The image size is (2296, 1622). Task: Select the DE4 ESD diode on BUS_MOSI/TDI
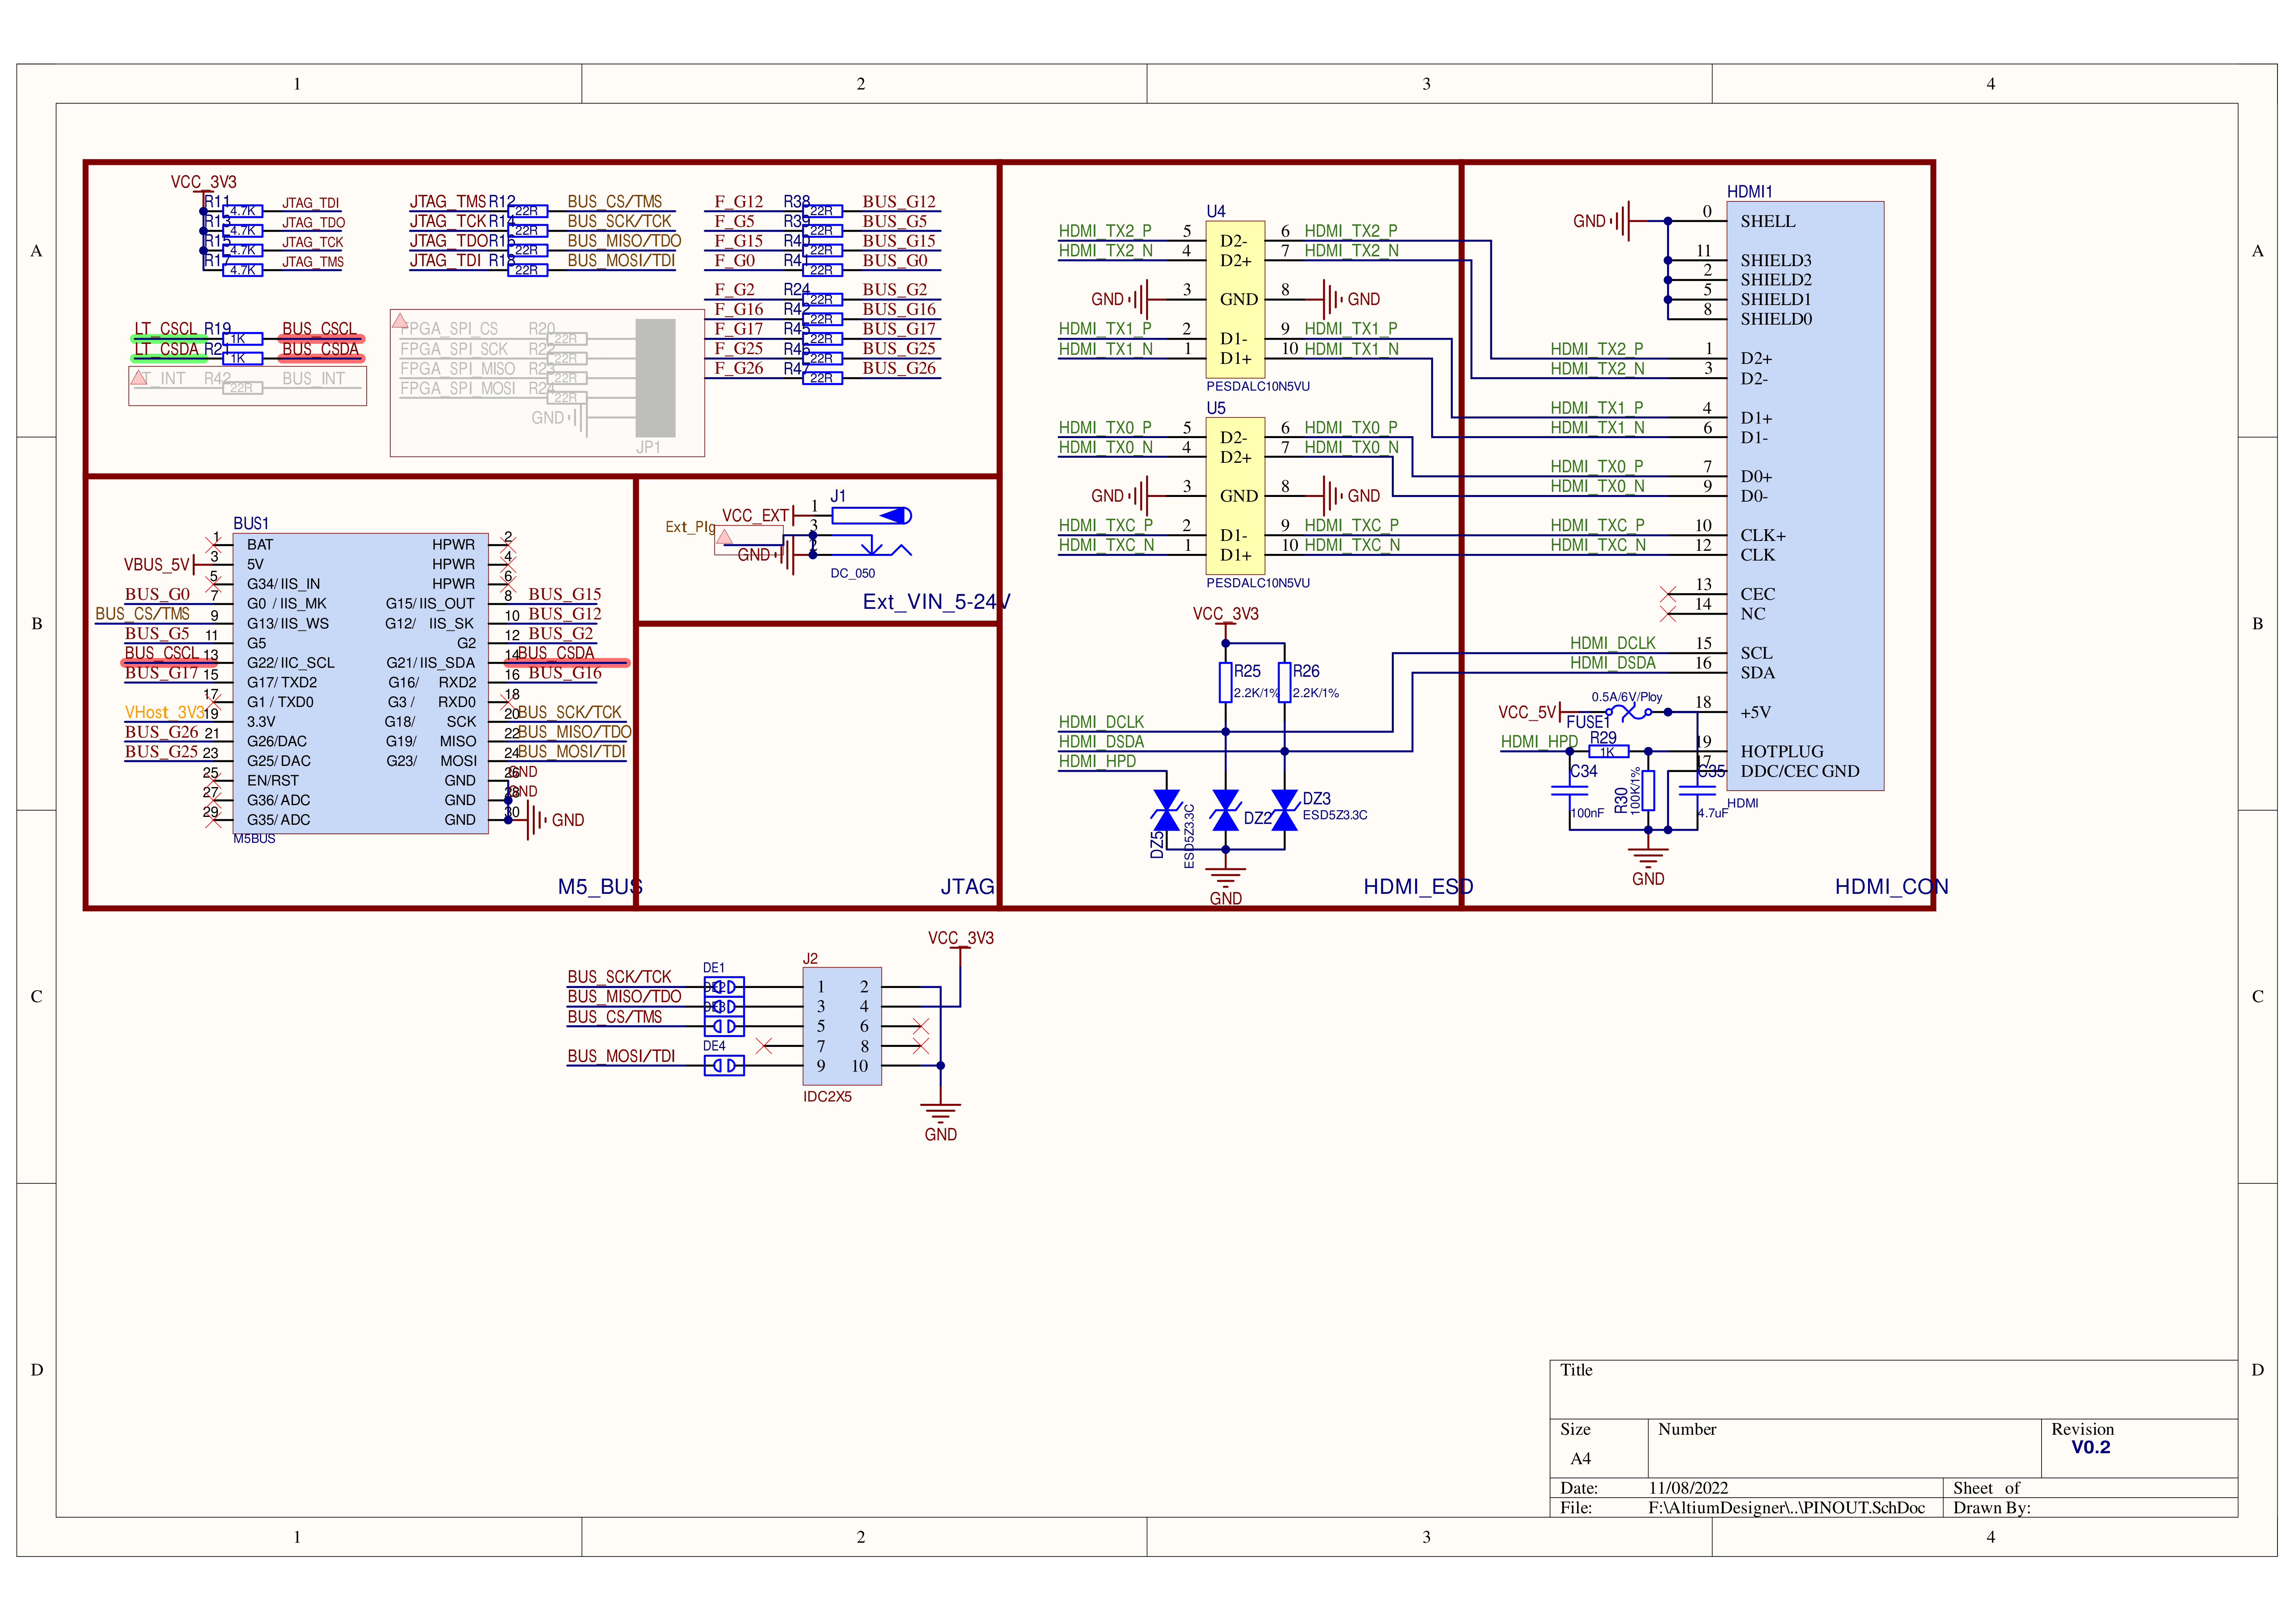724,1066
